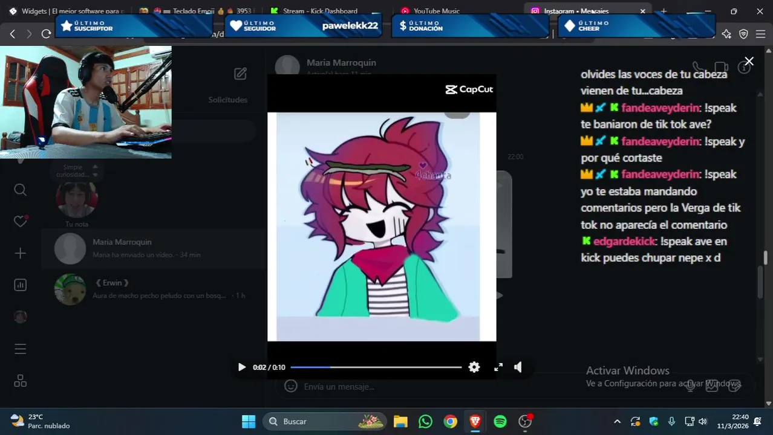Open Brave Shields icon in toolbar
The image size is (773, 435).
[743, 34]
